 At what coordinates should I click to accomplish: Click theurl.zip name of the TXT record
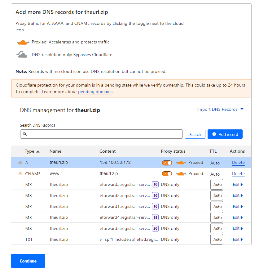tap(59, 239)
